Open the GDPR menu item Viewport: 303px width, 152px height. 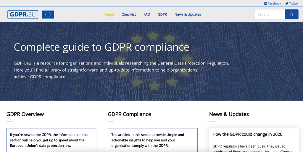point(162,14)
